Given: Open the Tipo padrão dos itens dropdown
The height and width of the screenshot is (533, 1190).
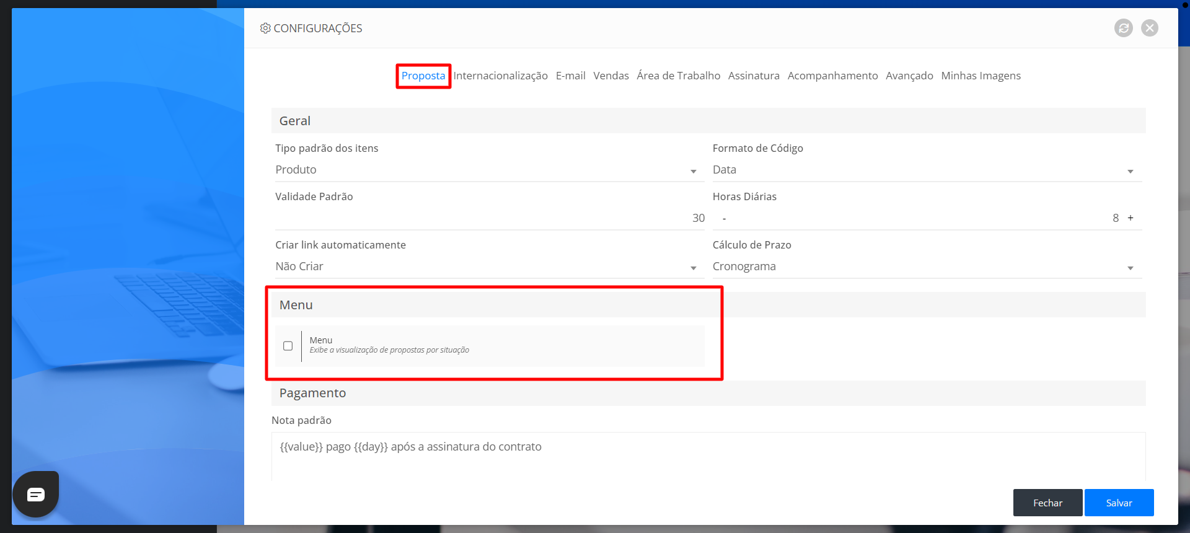Looking at the screenshot, I should pos(490,170).
